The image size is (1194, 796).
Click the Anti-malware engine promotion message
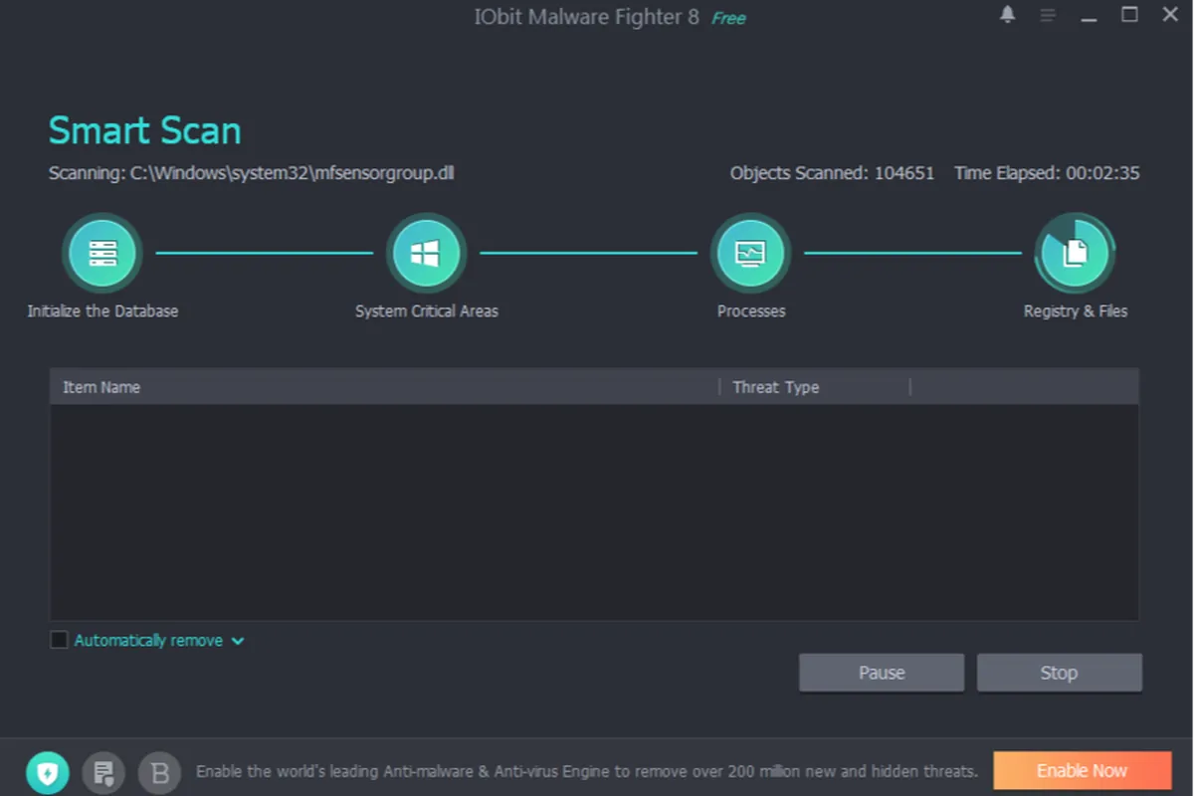pyautogui.click(x=587, y=771)
